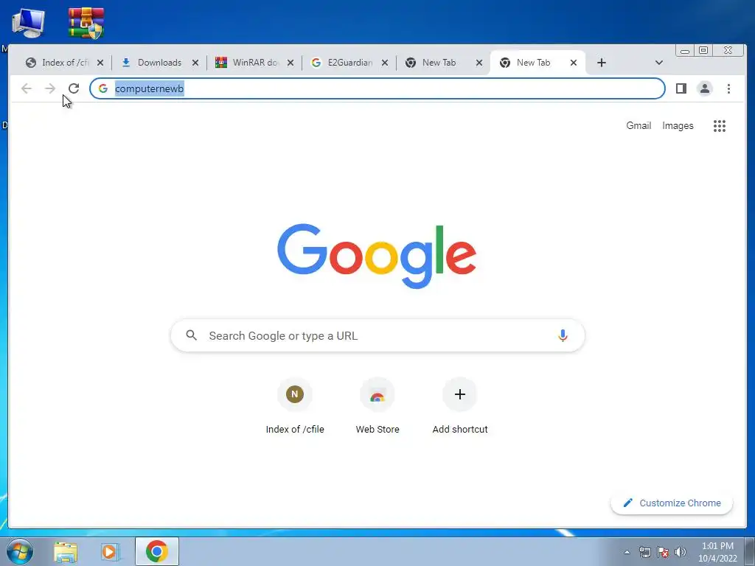Open the Chrome three-dot menu

(728, 88)
